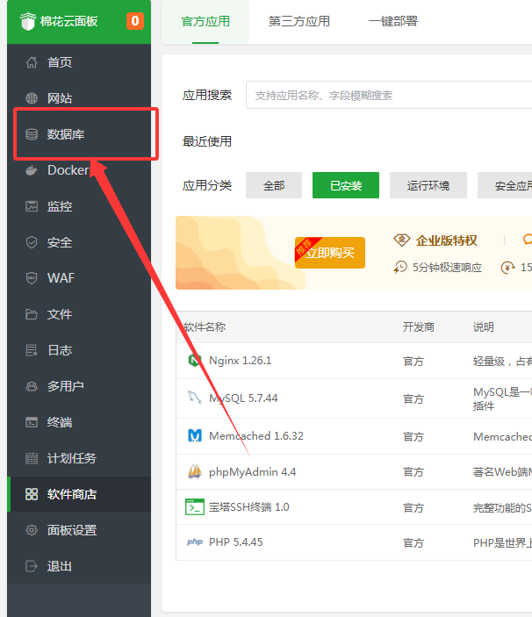Switch to the 官方应用 tab
This screenshot has height=617, width=532.
click(205, 21)
